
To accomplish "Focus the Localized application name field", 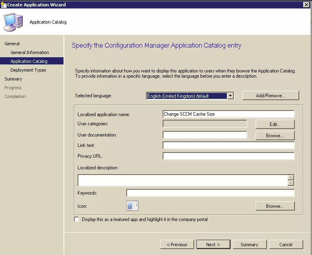I will point(229,114).
